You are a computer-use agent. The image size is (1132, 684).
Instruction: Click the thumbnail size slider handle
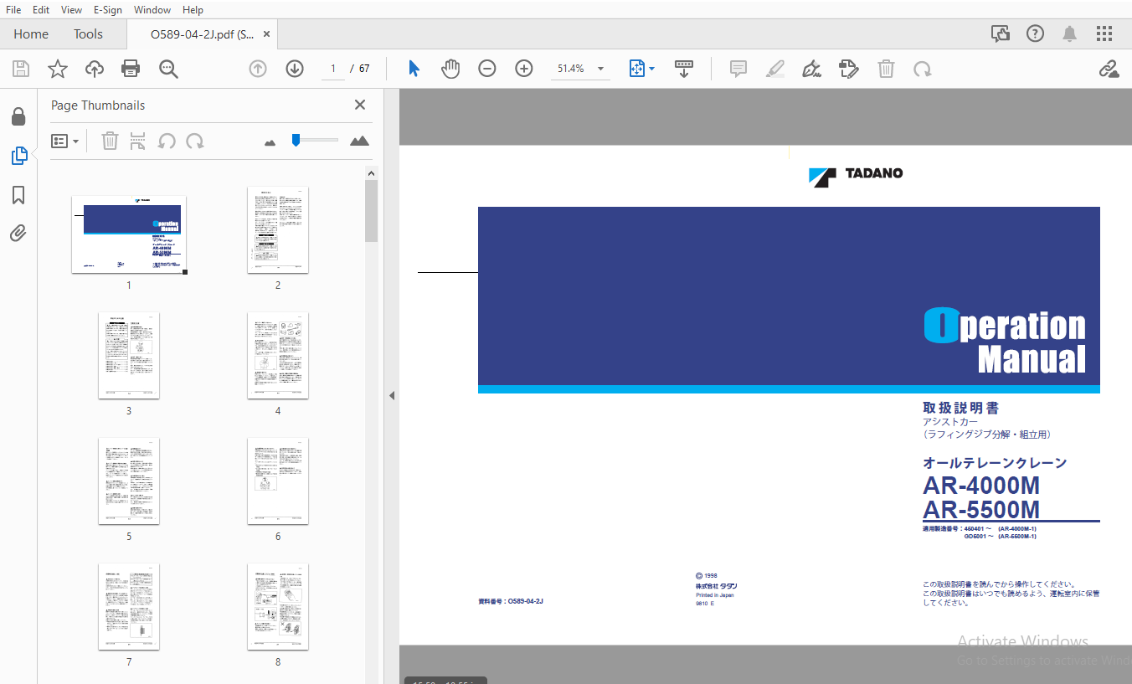pyautogui.click(x=296, y=140)
